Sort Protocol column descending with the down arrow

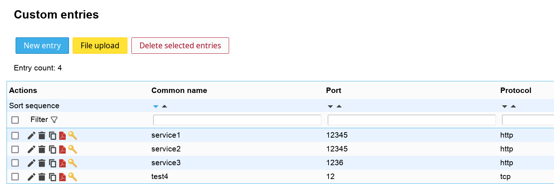click(504, 106)
